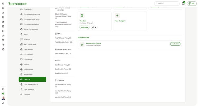The width and height of the screenshot is (198, 107).
Task: Open the Vacation category title link
Action: (x=83, y=21)
